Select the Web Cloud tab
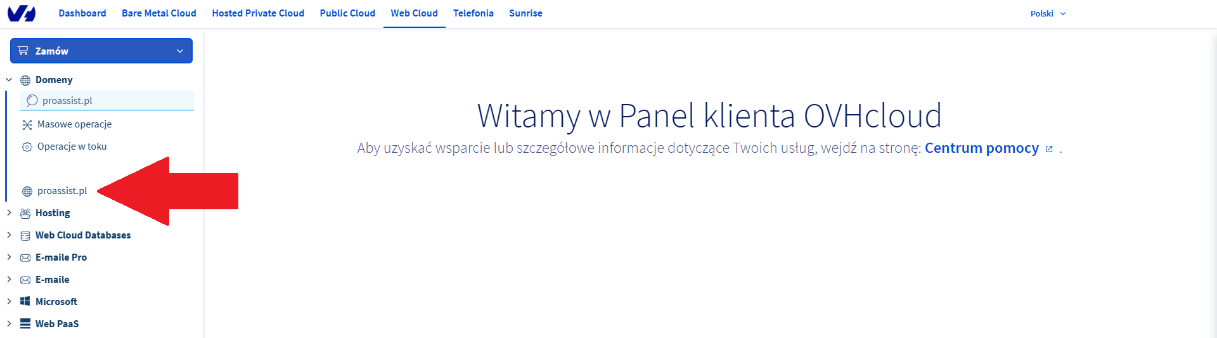This screenshot has width=1217, height=338. click(x=415, y=13)
